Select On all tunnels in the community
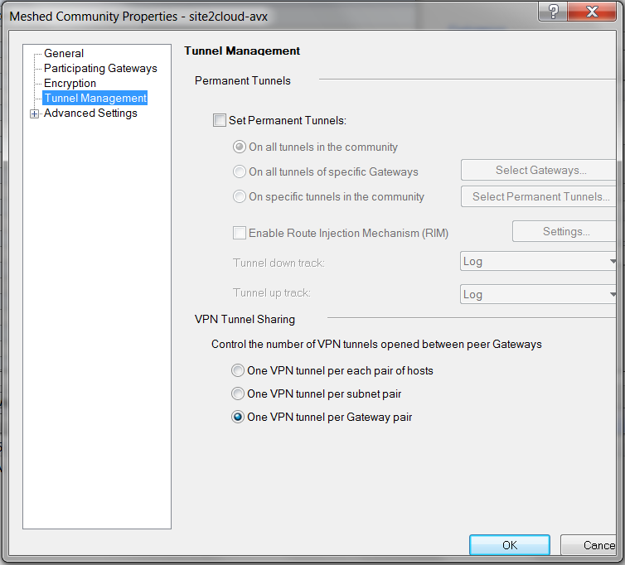 point(240,147)
